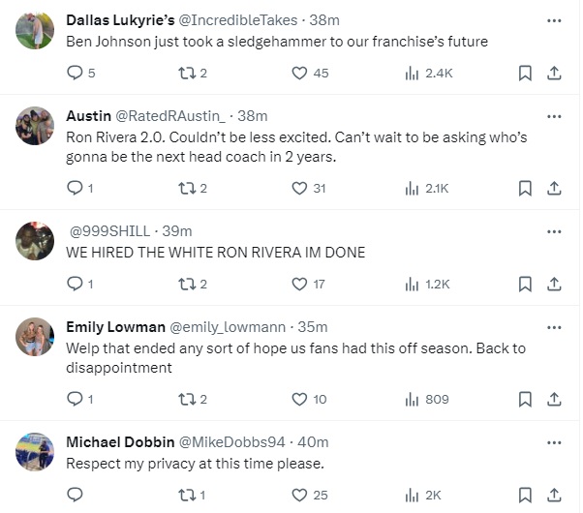Retweet the Ben Johnson sledgehammer tweet
Image resolution: width=583 pixels, height=513 pixels.
point(188,73)
